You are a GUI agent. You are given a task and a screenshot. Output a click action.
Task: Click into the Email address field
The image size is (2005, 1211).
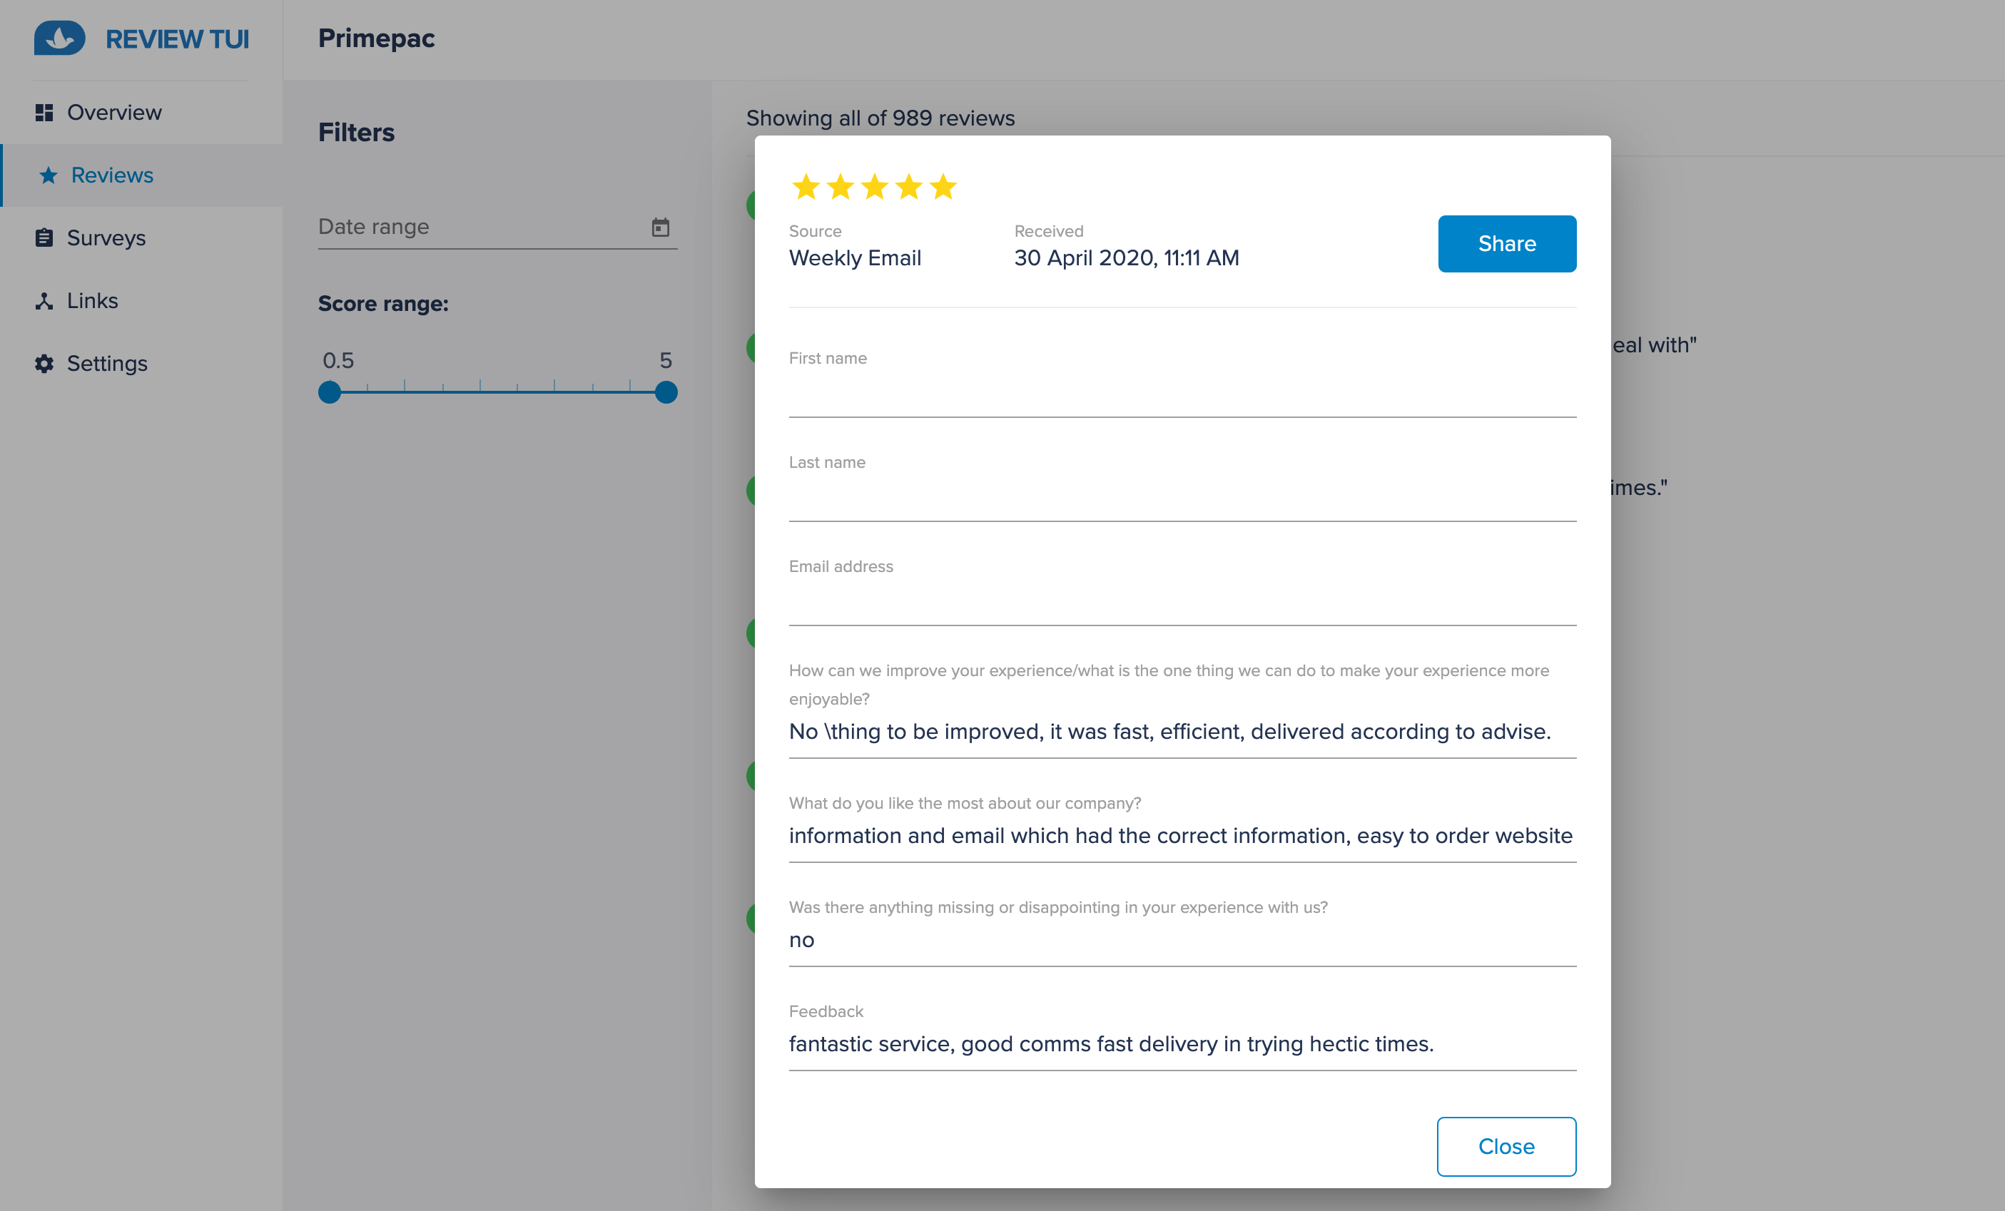click(x=1182, y=604)
